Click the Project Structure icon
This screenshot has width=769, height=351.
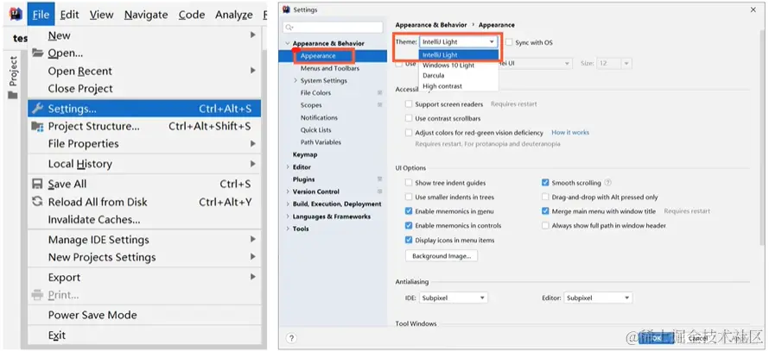(x=38, y=126)
